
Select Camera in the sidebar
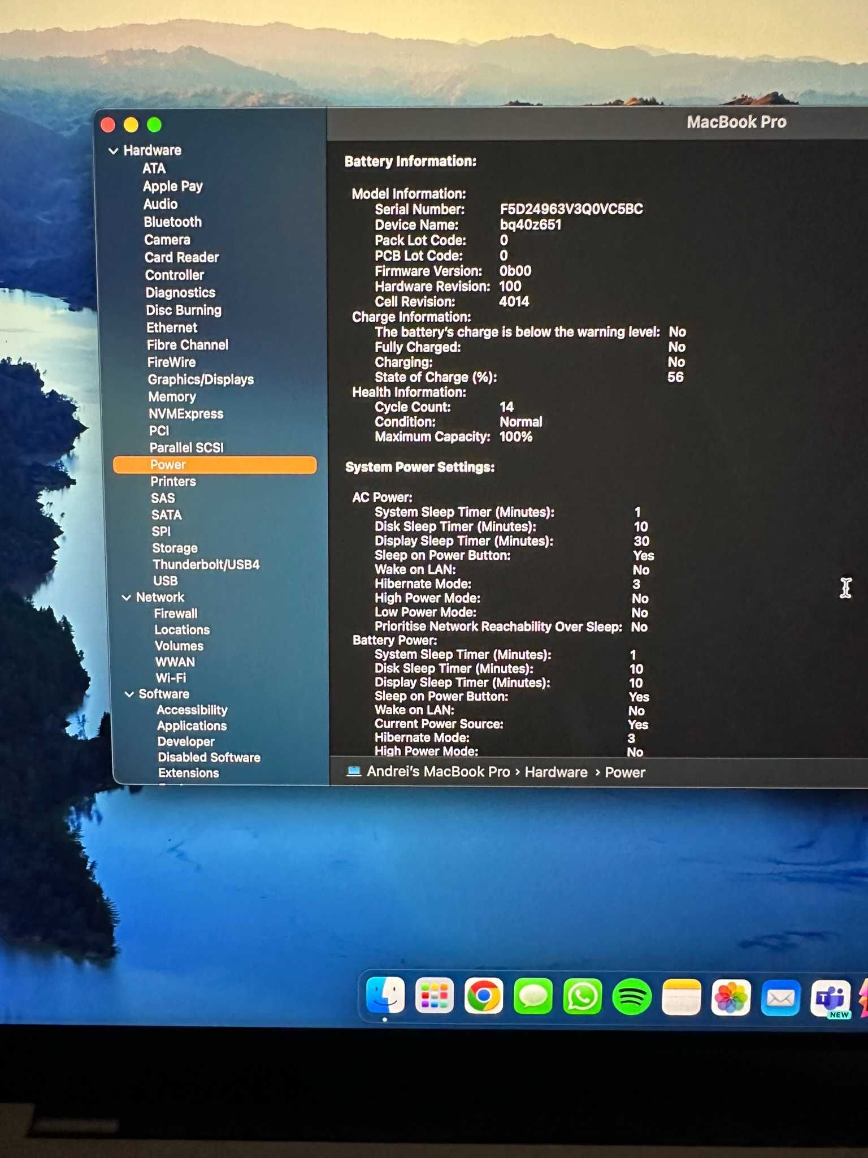point(167,240)
